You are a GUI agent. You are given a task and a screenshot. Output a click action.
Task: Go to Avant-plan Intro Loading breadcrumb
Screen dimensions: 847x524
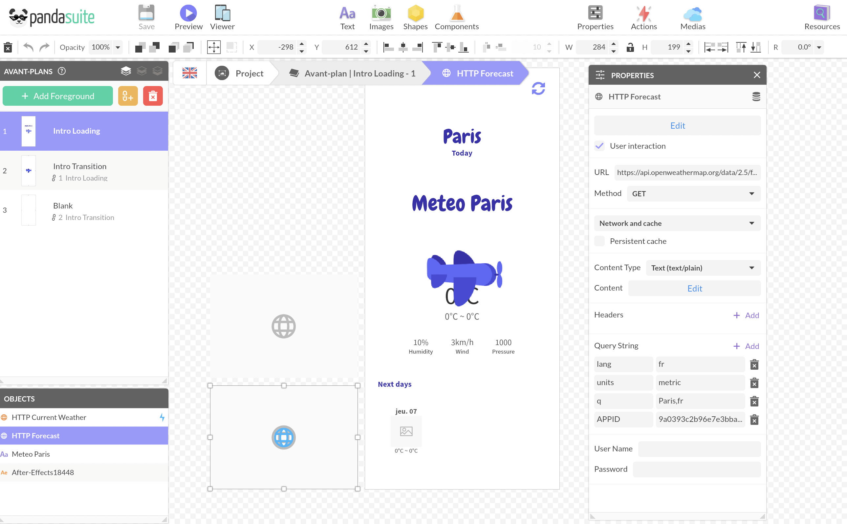(x=353, y=73)
